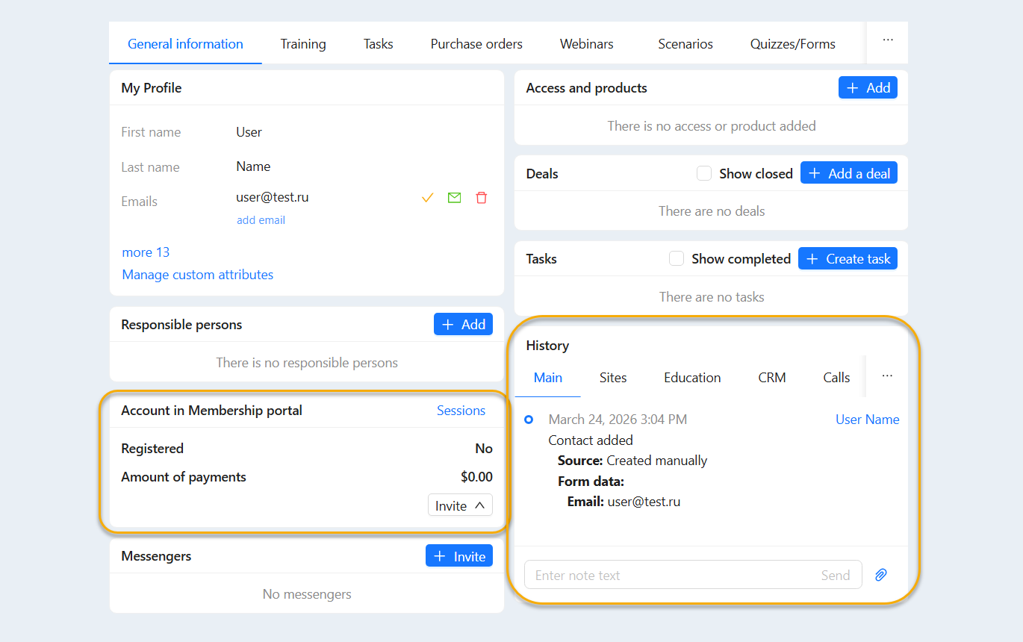Click the email value user@test.ru in profile
The image size is (1023, 642).
[273, 198]
